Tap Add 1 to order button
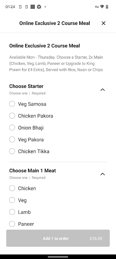Image resolution: width=116 pixels, height=259 pixels. [58, 238]
